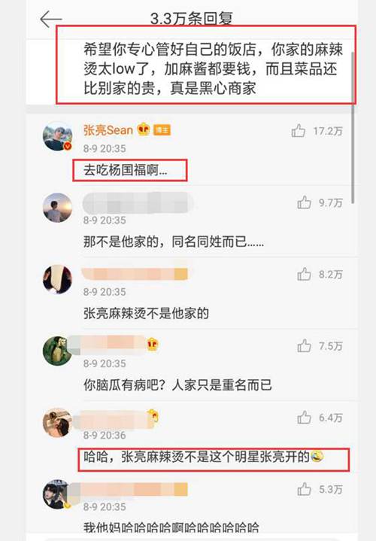Like the comment with 6.4万 likes

click(x=304, y=418)
